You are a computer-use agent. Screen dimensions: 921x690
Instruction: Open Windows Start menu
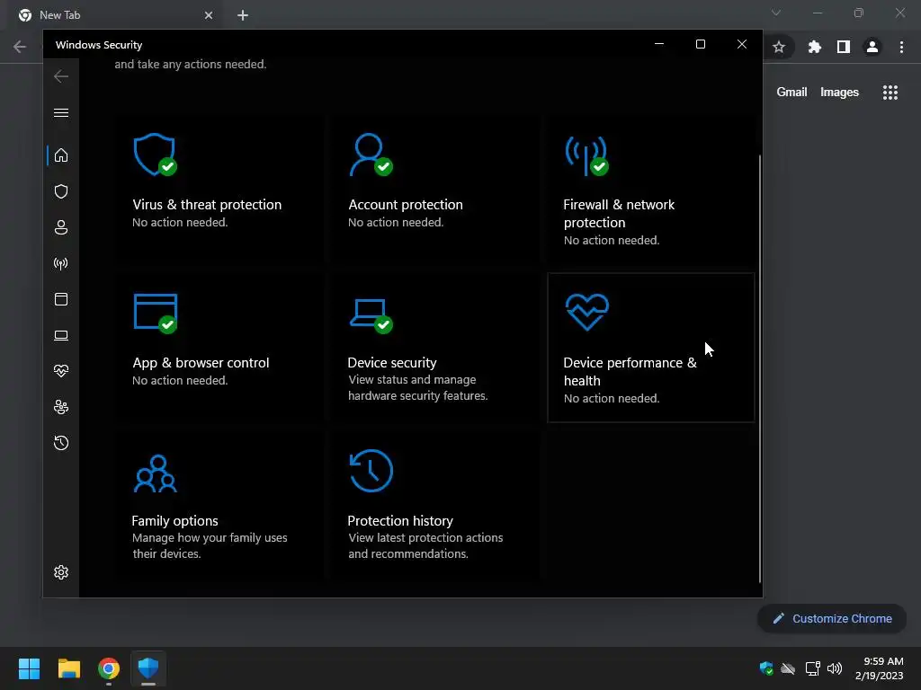(x=29, y=668)
